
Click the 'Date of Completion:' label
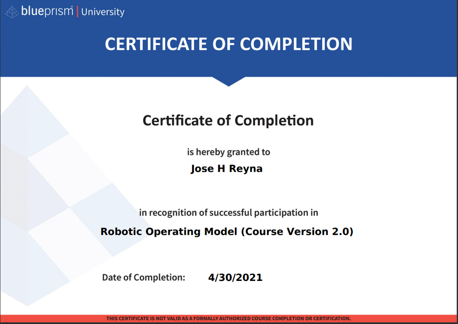(143, 277)
